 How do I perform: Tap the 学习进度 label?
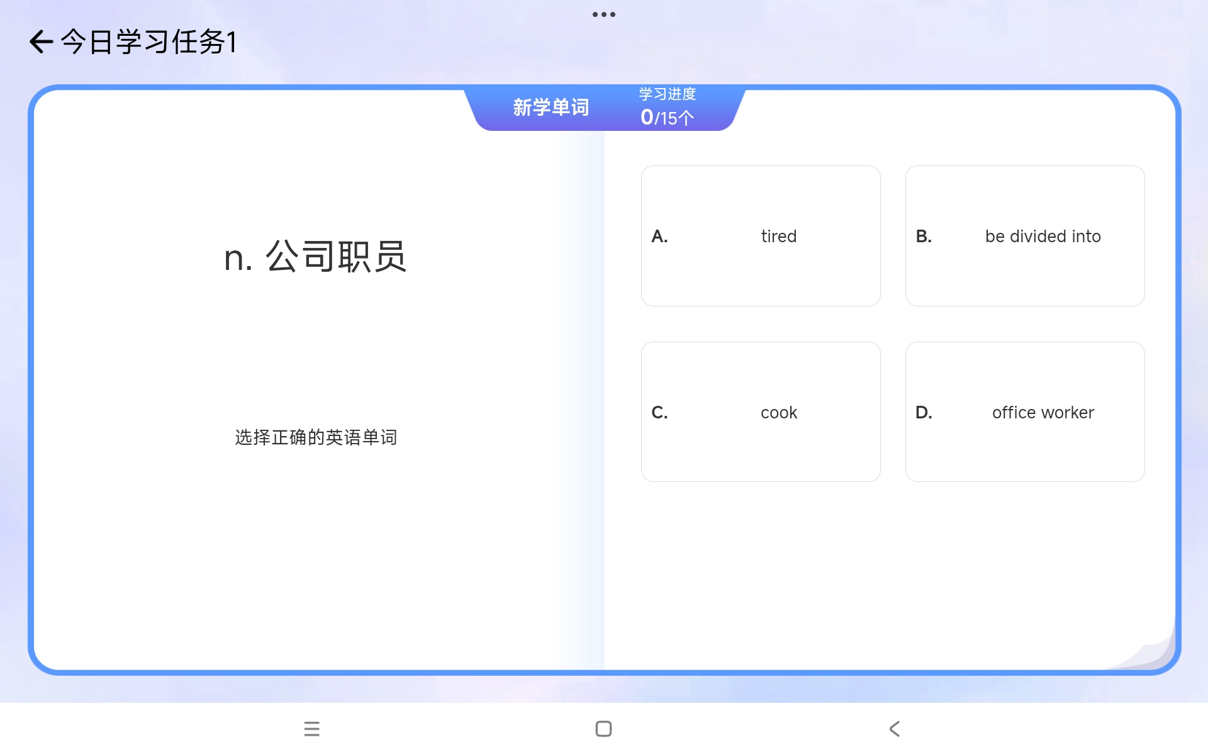[667, 94]
